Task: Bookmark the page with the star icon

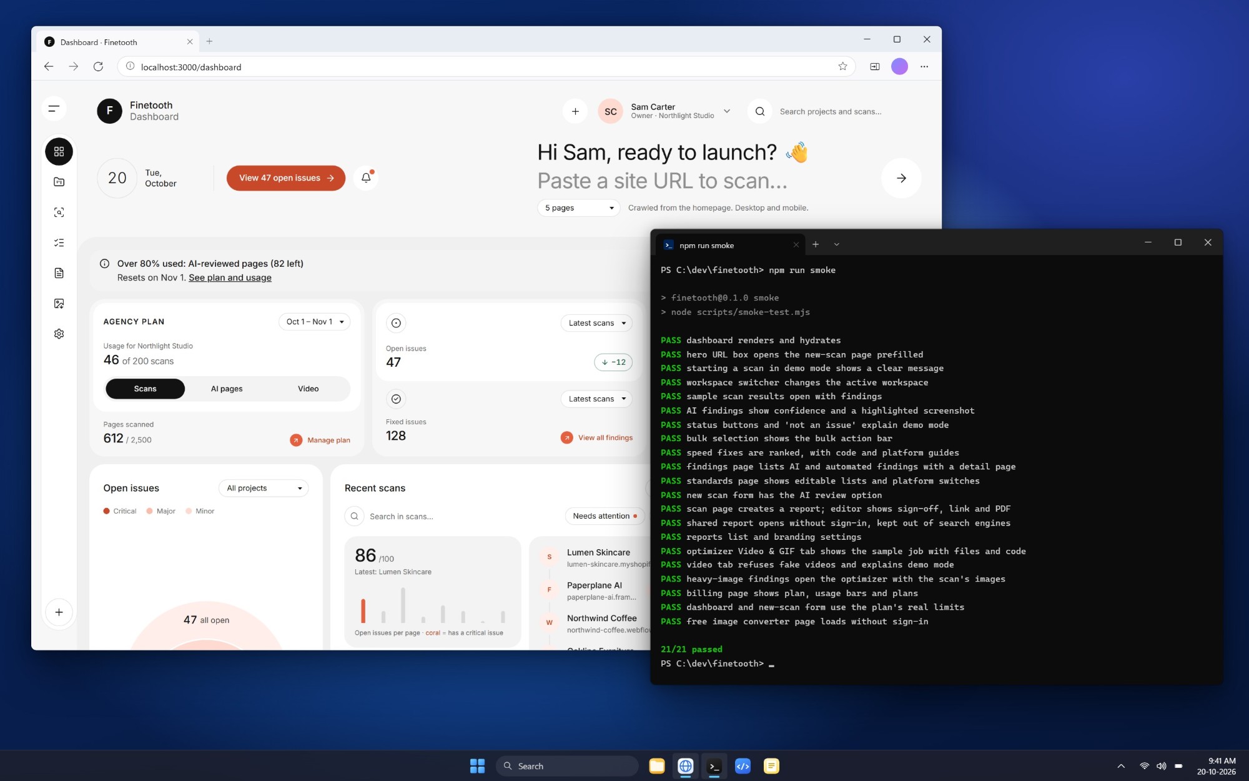Action: point(842,66)
